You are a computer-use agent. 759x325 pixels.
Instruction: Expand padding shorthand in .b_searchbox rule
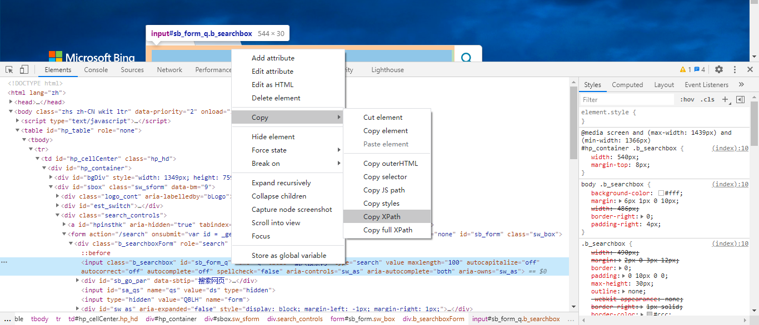624,276
